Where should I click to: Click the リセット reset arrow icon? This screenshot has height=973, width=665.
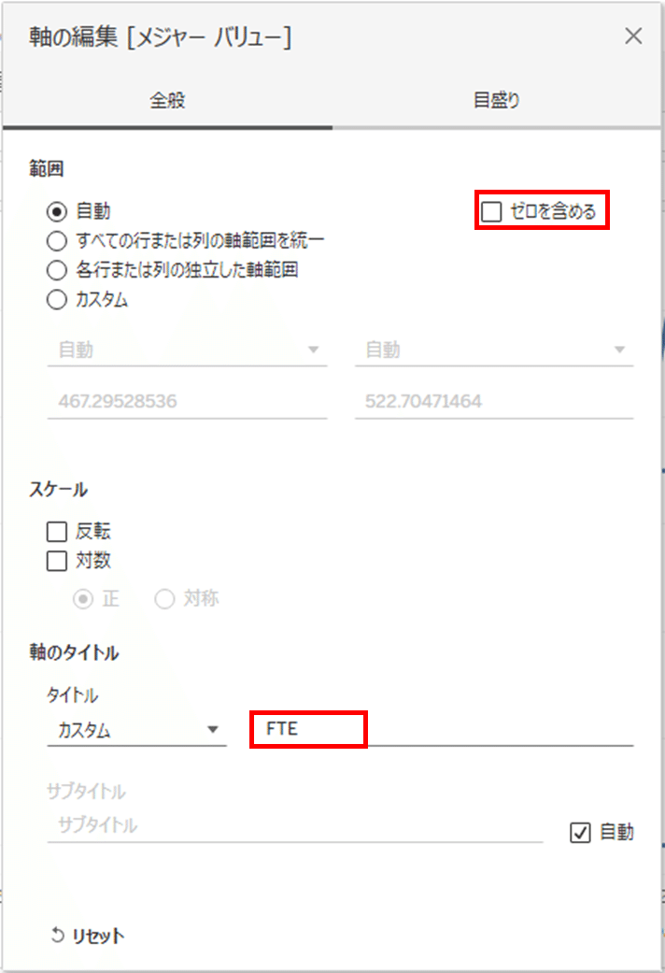pyautogui.click(x=57, y=936)
